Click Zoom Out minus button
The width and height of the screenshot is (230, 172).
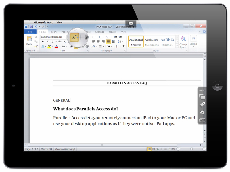(x=178, y=149)
